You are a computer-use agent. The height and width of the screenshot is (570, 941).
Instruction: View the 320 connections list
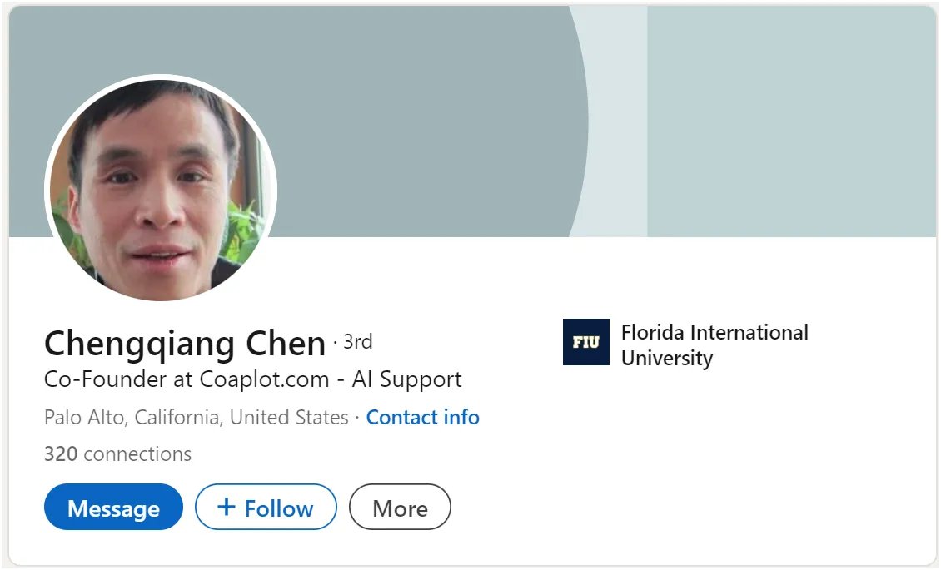tap(117, 454)
